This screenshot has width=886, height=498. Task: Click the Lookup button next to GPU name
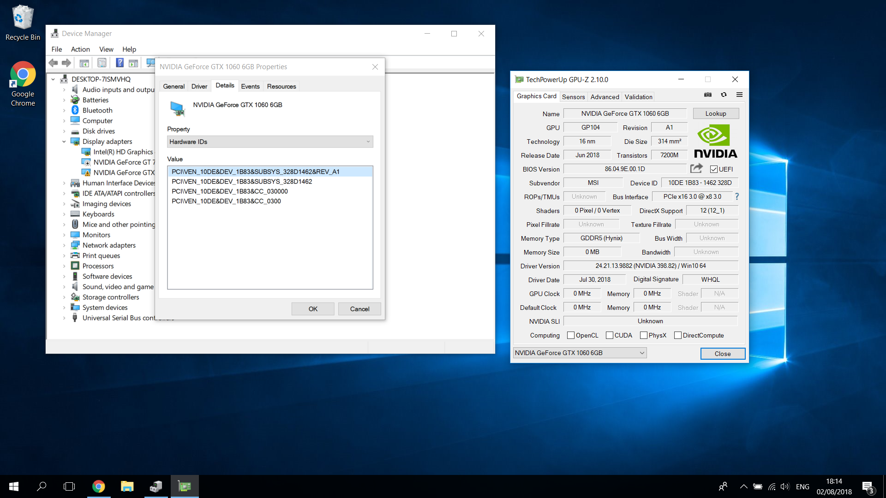pyautogui.click(x=716, y=113)
